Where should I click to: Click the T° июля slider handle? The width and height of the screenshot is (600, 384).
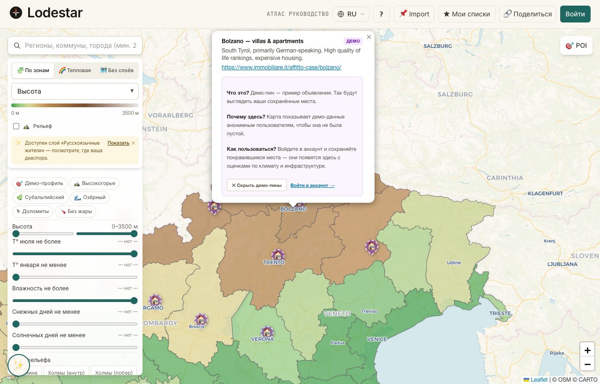134,254
